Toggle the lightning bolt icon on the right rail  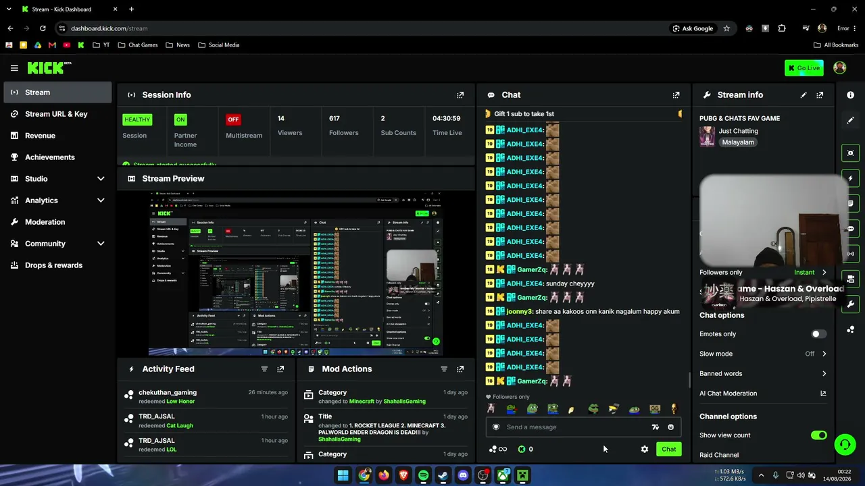tap(850, 178)
